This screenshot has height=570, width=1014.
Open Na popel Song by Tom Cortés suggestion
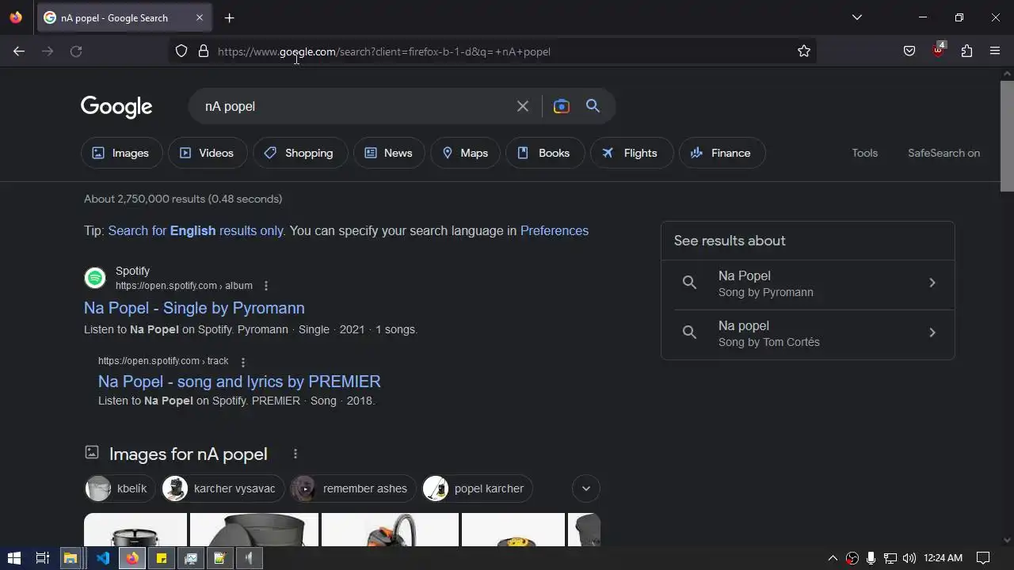(808, 333)
